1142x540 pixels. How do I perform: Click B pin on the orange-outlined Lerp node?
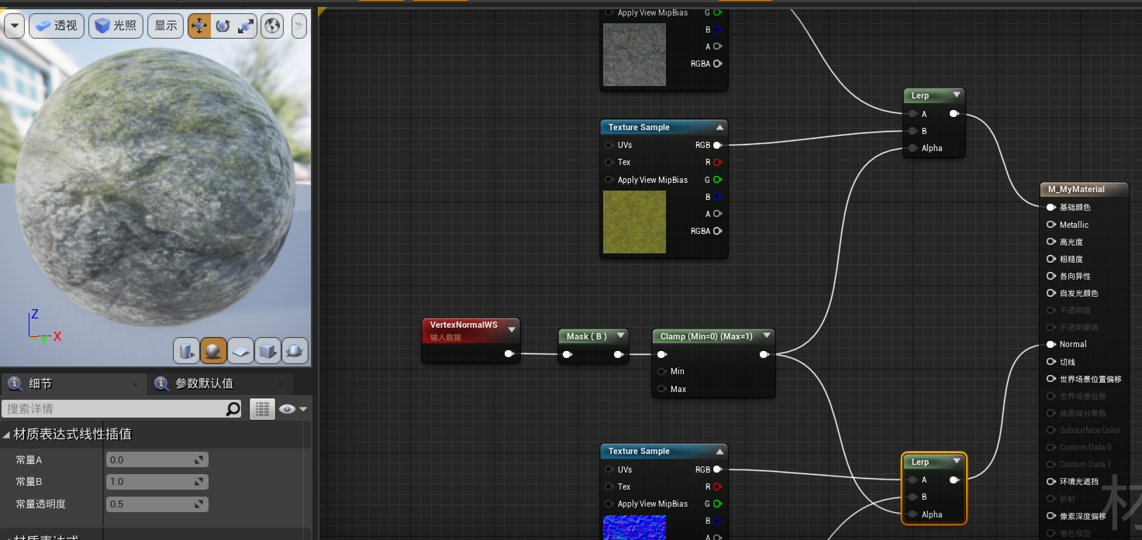pos(912,497)
